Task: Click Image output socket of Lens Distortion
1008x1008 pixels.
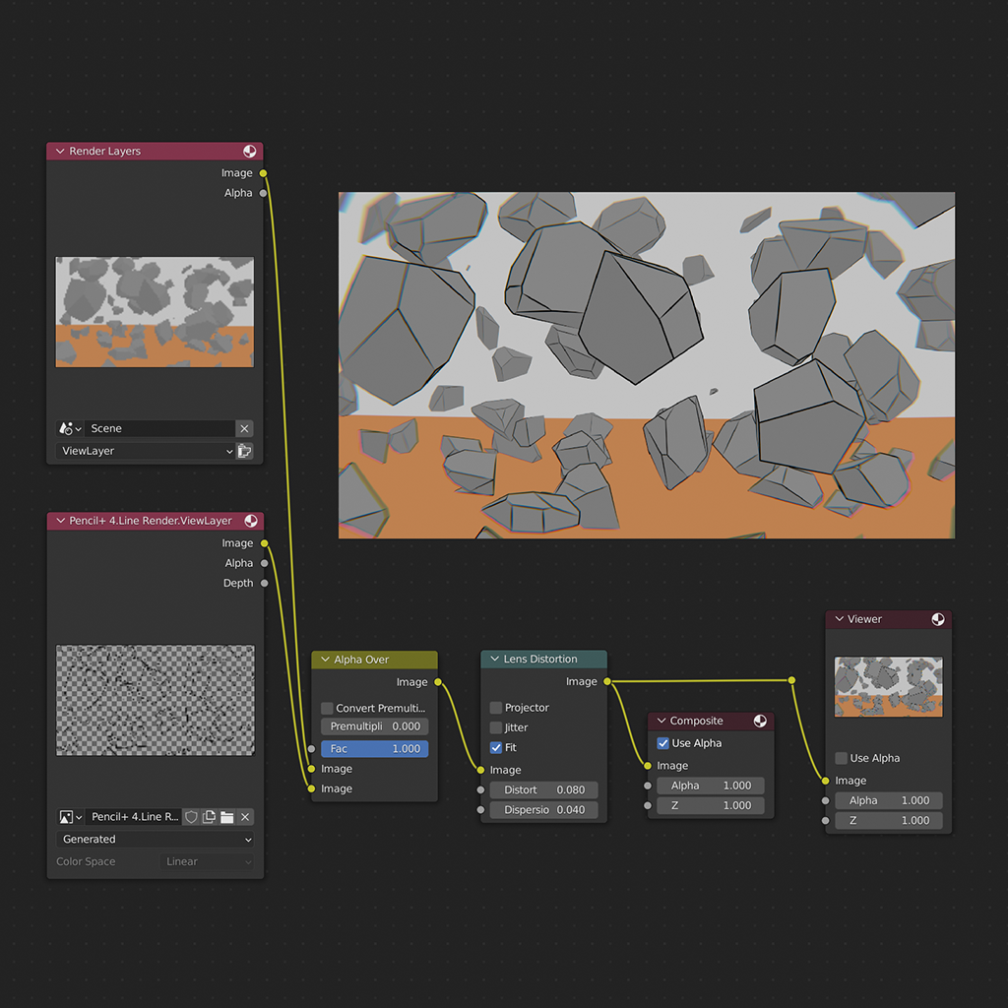Action: click(607, 681)
